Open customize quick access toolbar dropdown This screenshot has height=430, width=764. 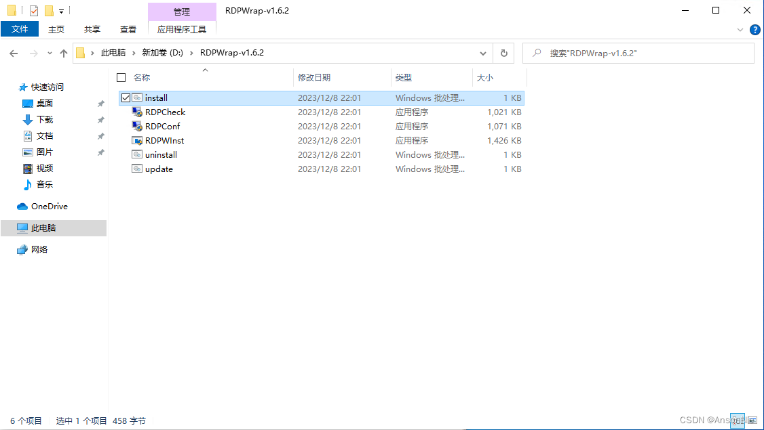[x=61, y=11]
